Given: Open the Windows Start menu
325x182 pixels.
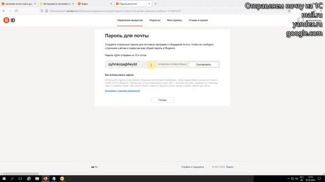Looking at the screenshot, I should [x=4, y=178].
